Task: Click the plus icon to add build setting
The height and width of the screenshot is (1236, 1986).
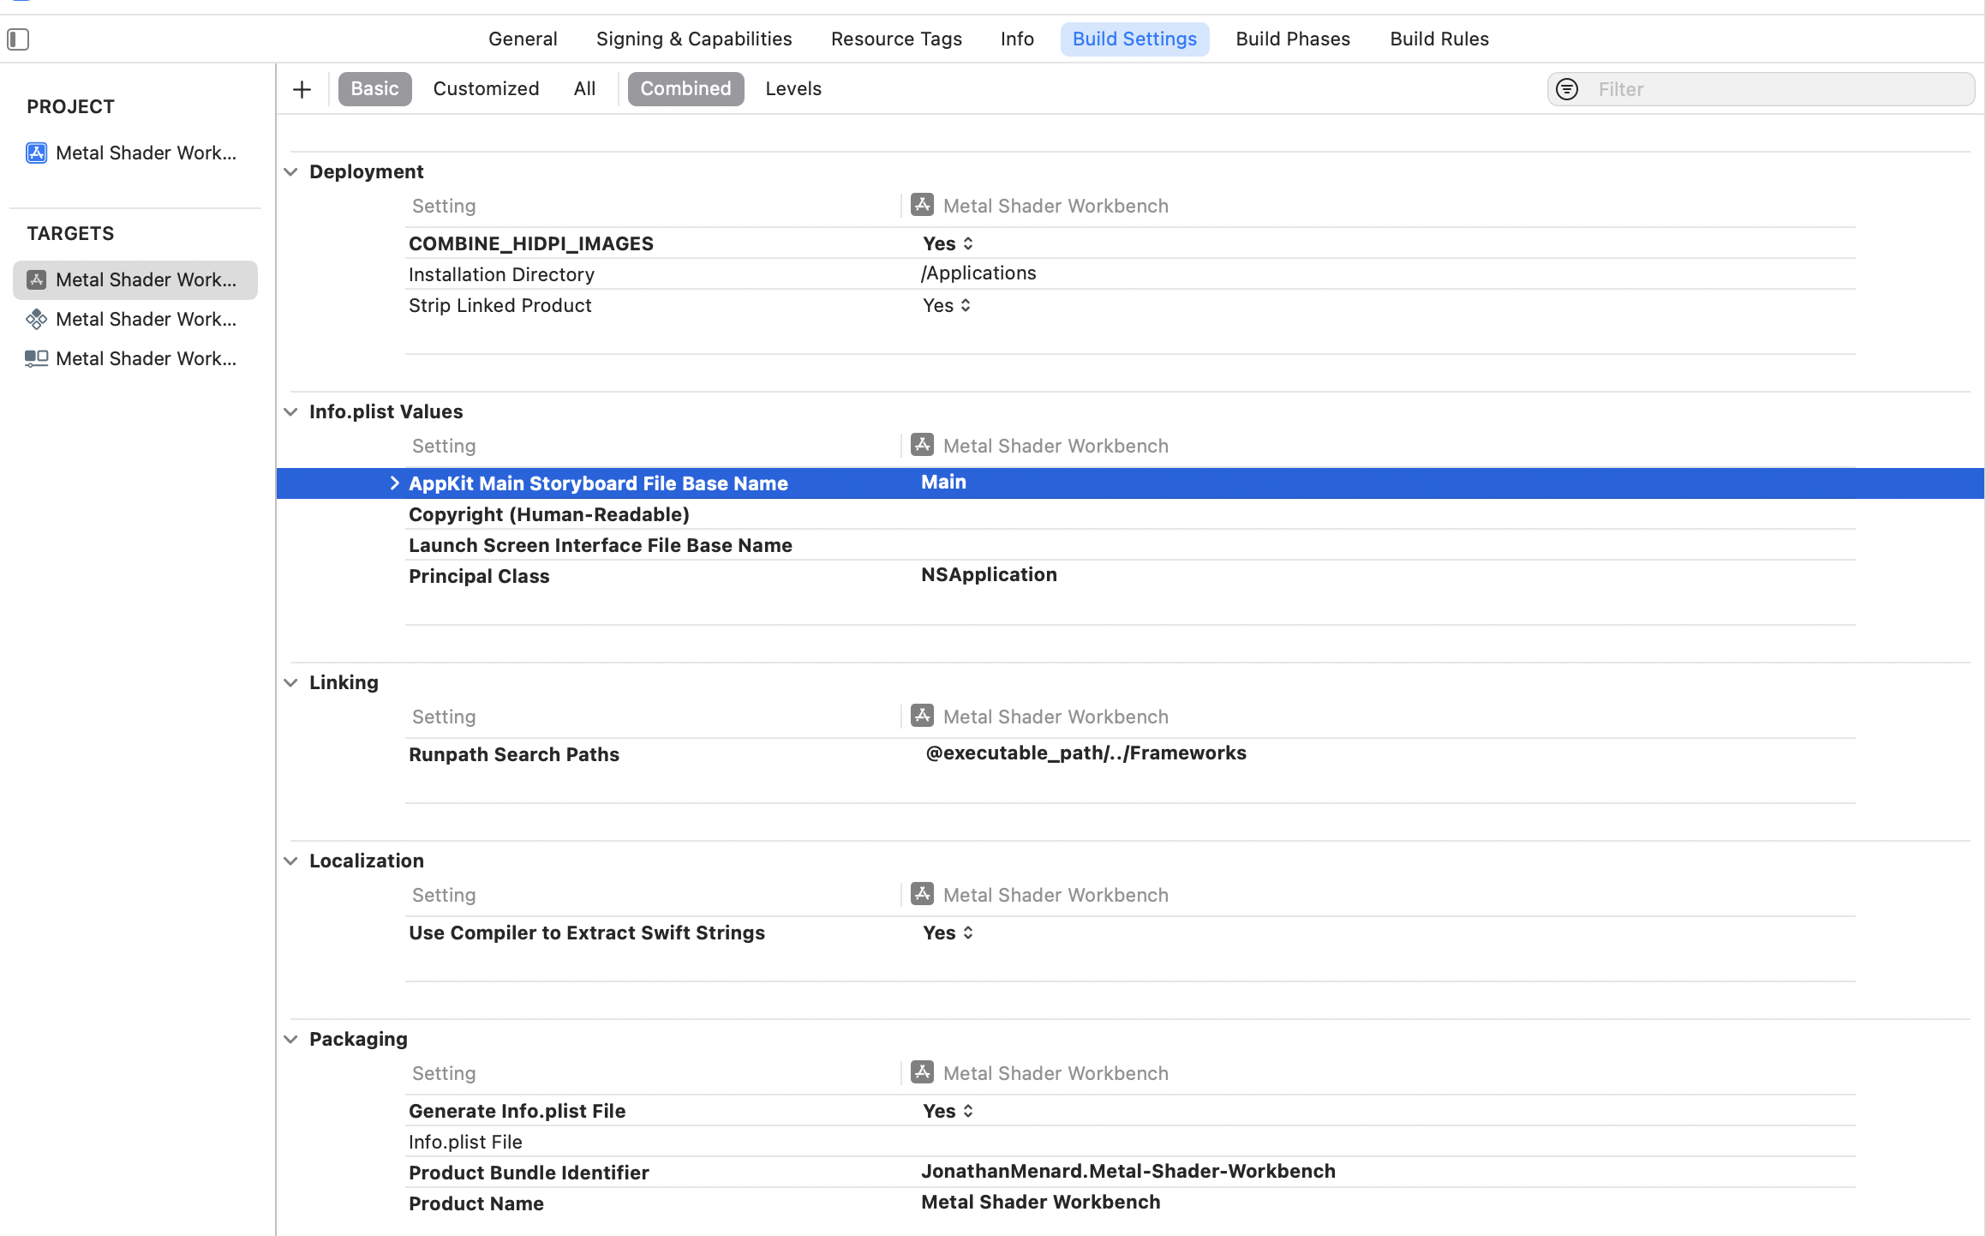Action: click(302, 89)
